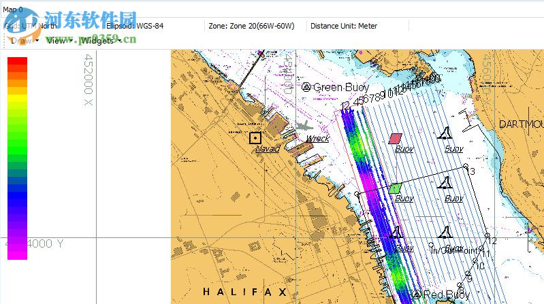The height and width of the screenshot is (304, 544).
Task: Click waypoint 11 node
Action: (x=481, y=249)
